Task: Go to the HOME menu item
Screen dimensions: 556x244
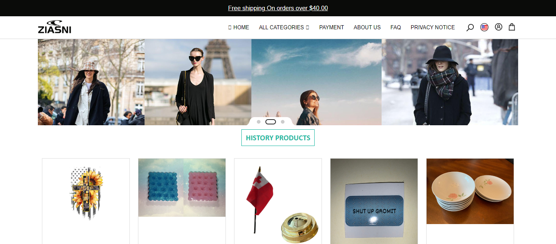Action: tap(239, 27)
